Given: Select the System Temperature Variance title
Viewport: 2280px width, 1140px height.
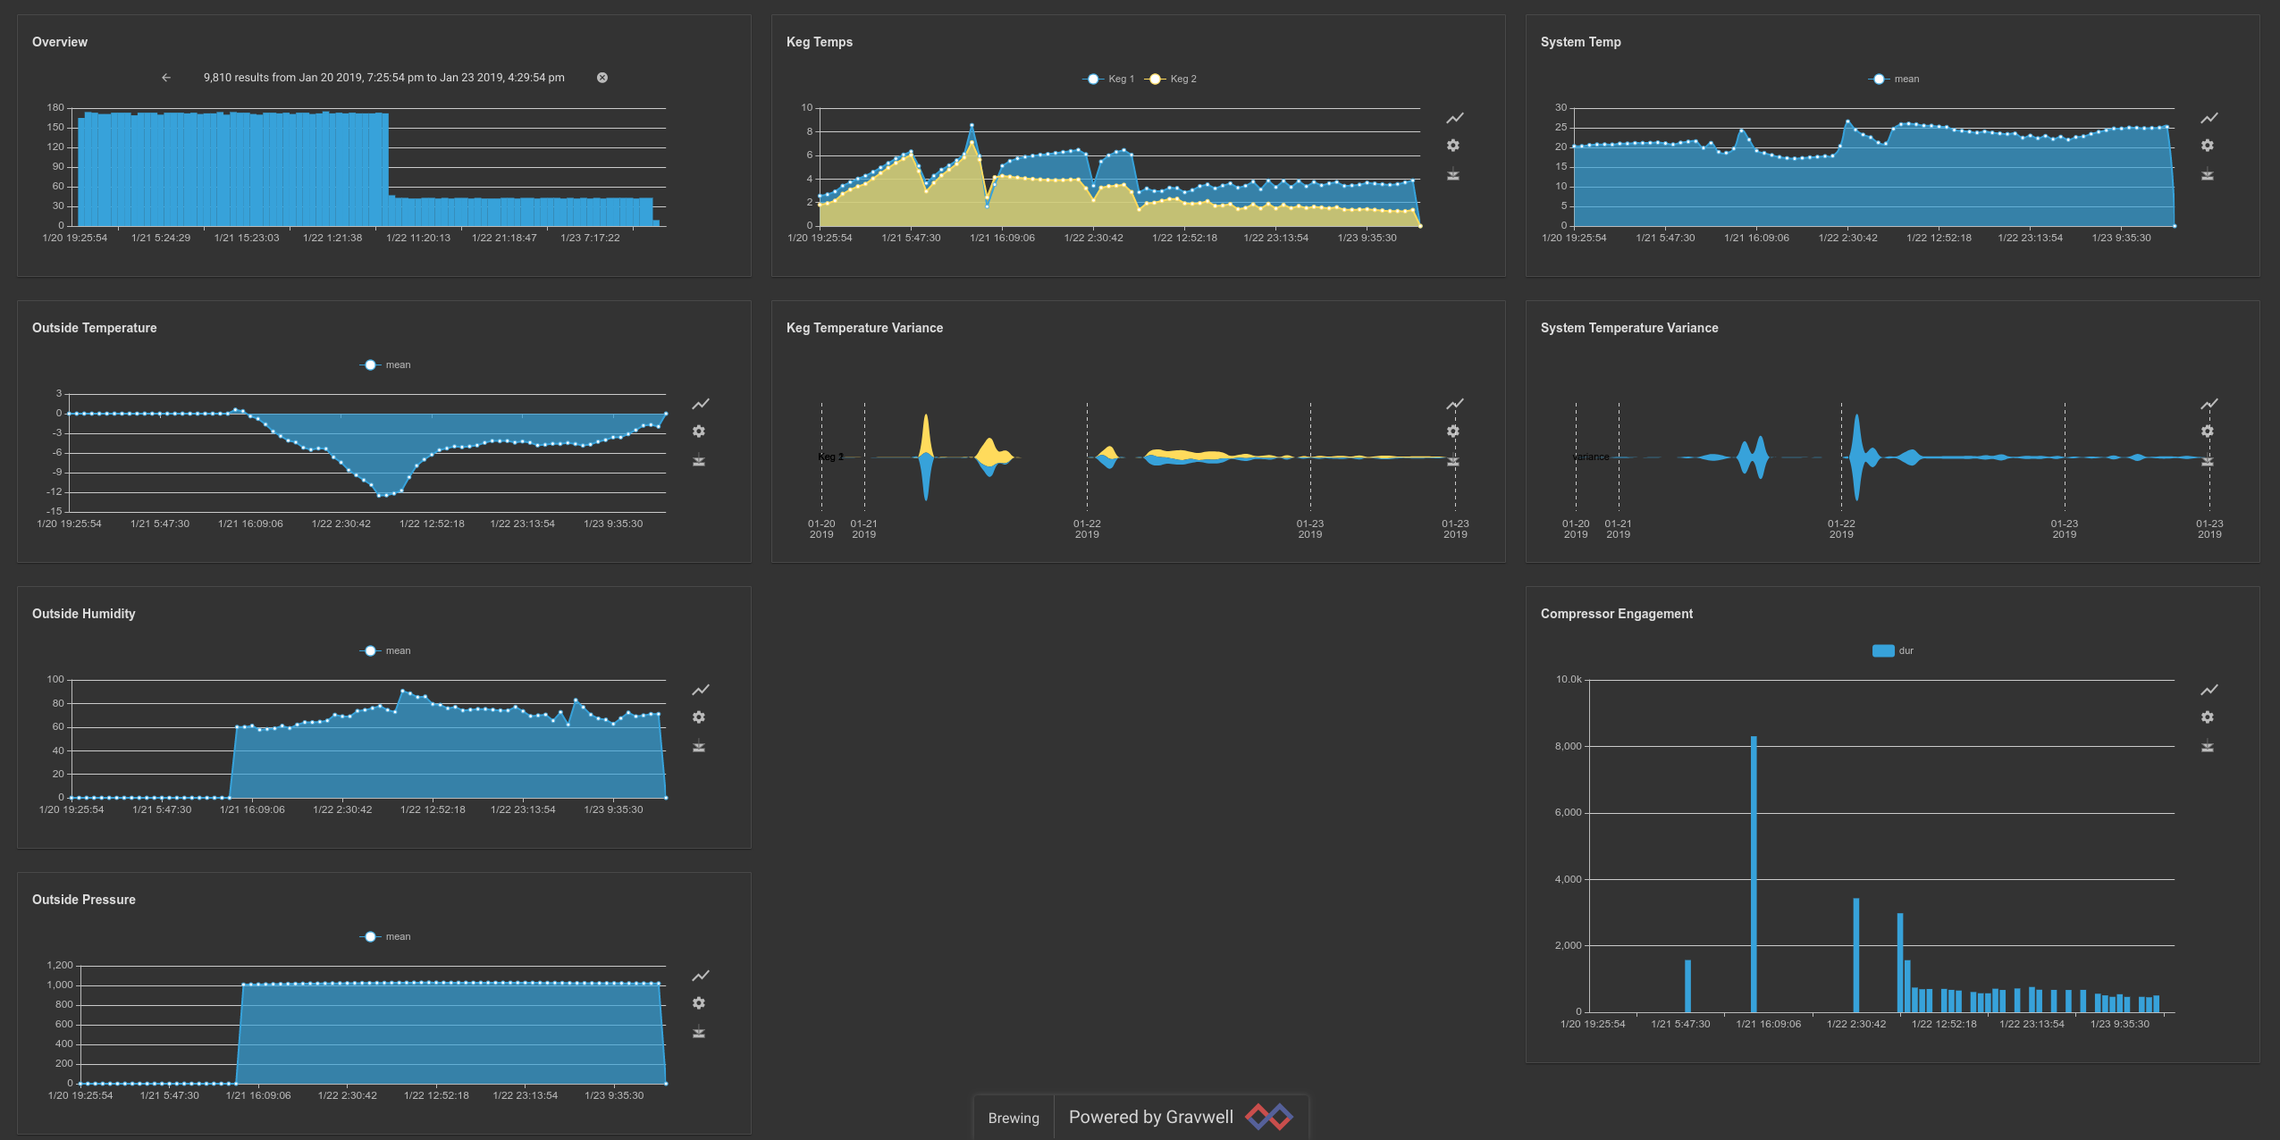Looking at the screenshot, I should pyautogui.click(x=1629, y=328).
